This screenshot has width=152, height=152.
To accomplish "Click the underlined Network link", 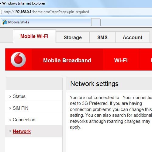I will pyautogui.click(x=22, y=131).
